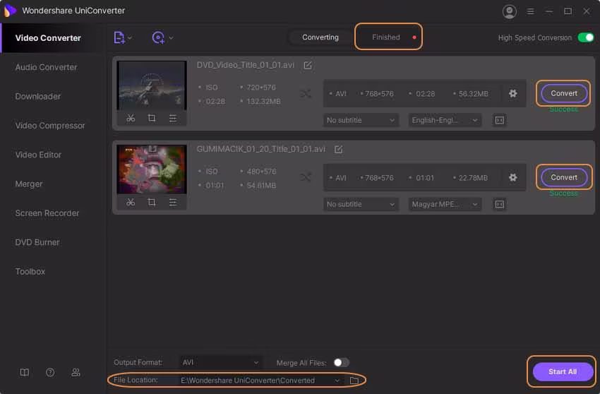
Task: Open DVD Burner section
Action: (37, 242)
